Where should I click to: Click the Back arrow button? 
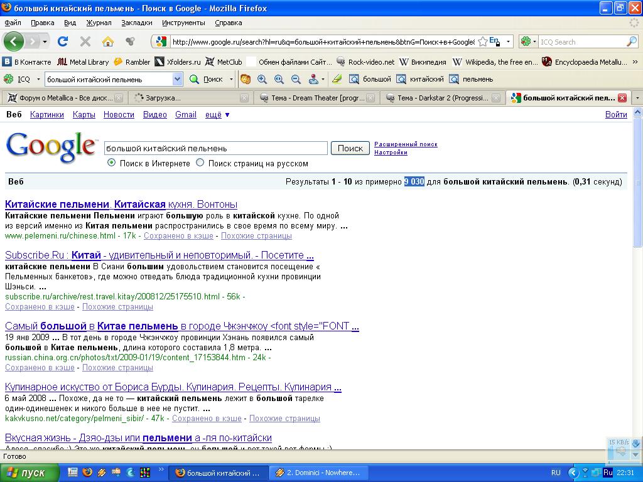[x=14, y=41]
